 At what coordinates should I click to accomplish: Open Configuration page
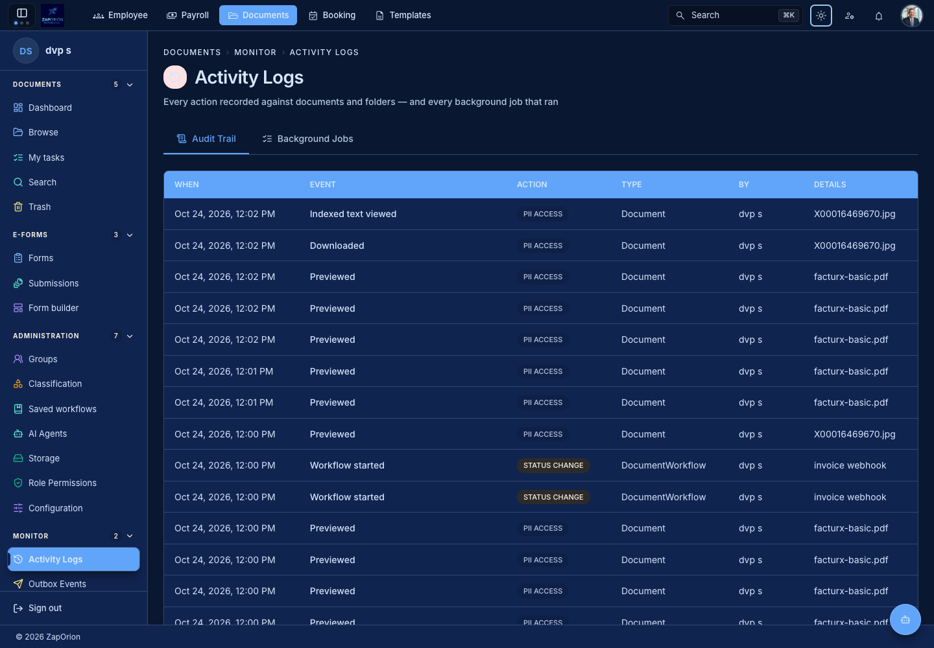(73, 508)
